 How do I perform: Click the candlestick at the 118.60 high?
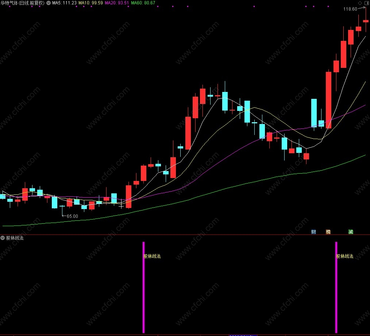pyautogui.click(x=366, y=21)
